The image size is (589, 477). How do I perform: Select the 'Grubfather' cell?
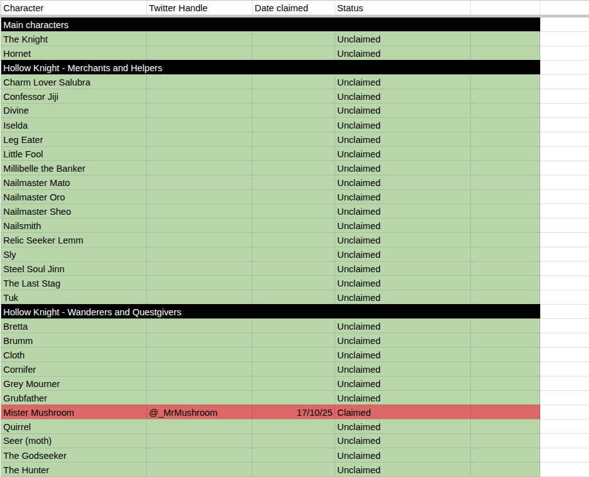coord(74,398)
